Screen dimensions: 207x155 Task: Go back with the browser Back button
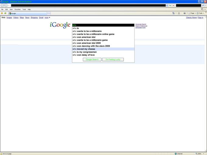pyautogui.click(x=2, y=5)
